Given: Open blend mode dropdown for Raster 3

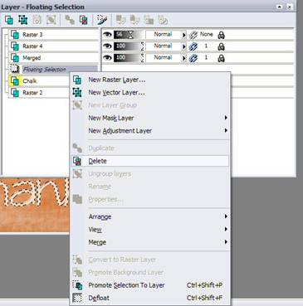Looking at the screenshot, I should click(183, 35).
